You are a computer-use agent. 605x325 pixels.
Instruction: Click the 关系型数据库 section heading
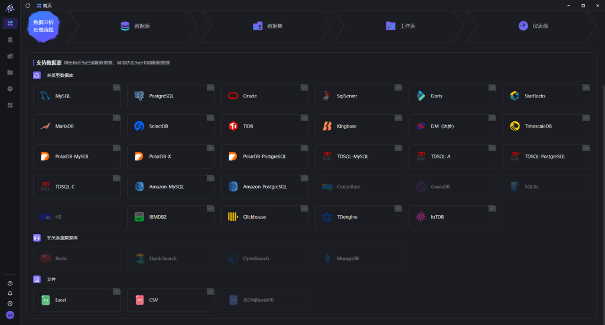point(60,75)
